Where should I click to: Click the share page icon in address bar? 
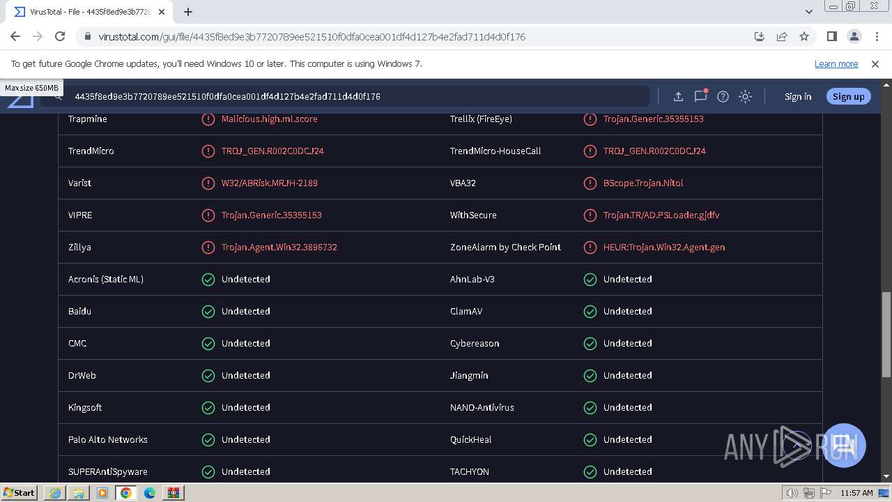pyautogui.click(x=782, y=36)
